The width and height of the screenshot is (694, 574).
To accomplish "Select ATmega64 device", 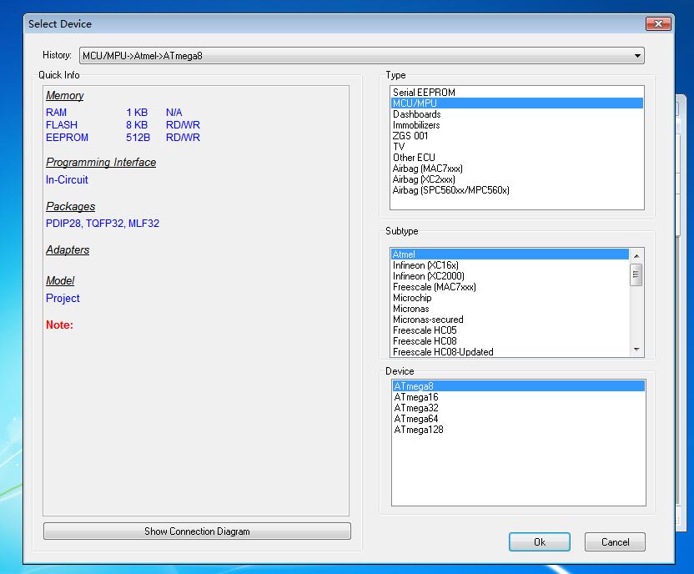I will [518, 419].
